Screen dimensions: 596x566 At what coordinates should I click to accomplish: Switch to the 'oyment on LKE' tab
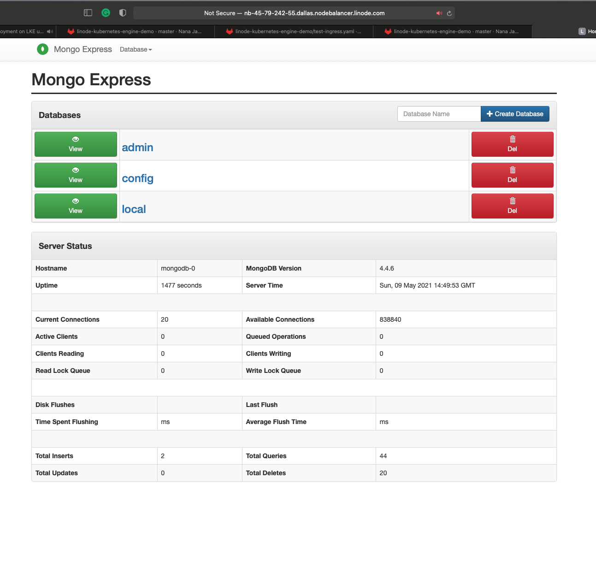28,31
